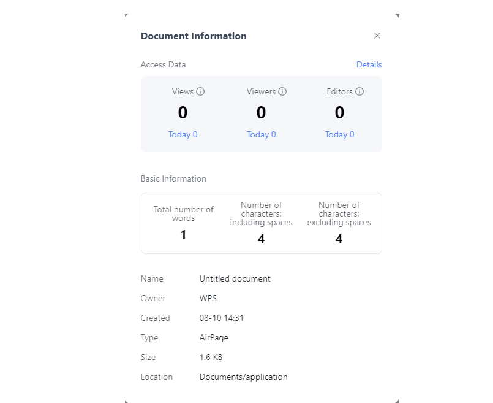Click the info icon next to Views

tap(200, 91)
